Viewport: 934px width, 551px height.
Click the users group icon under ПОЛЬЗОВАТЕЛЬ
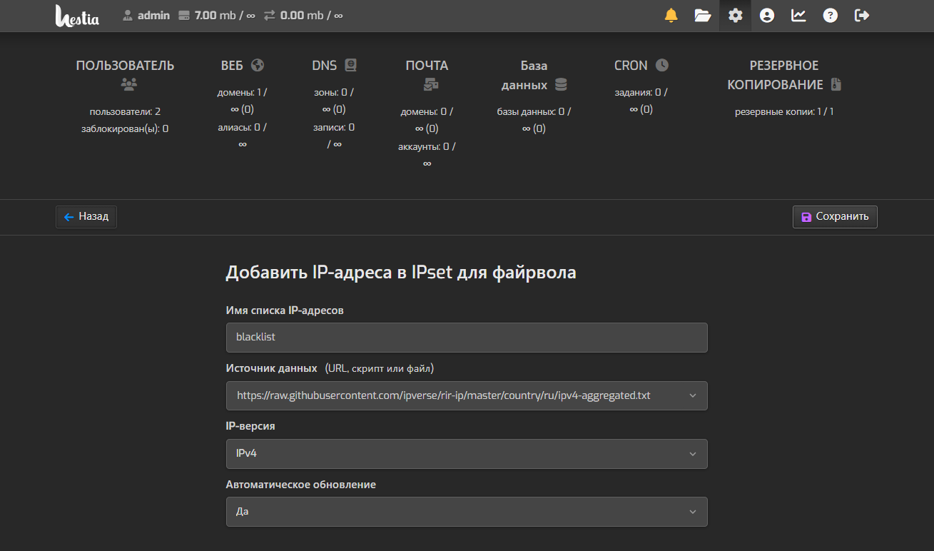(x=128, y=84)
